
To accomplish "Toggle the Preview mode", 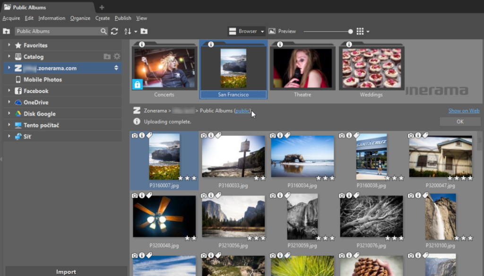I will click(282, 31).
